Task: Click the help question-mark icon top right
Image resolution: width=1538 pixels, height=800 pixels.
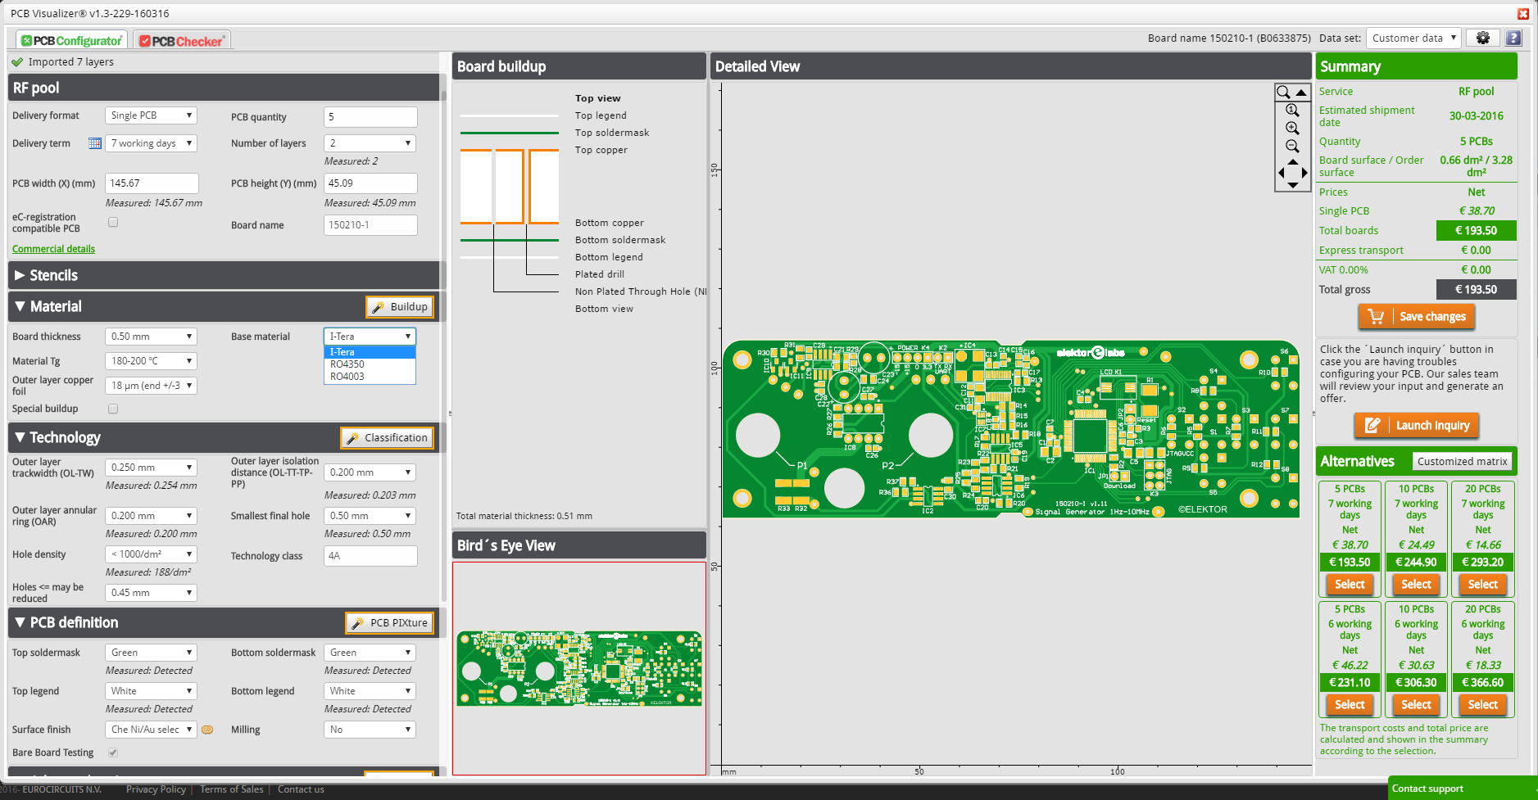Action: 1512,38
